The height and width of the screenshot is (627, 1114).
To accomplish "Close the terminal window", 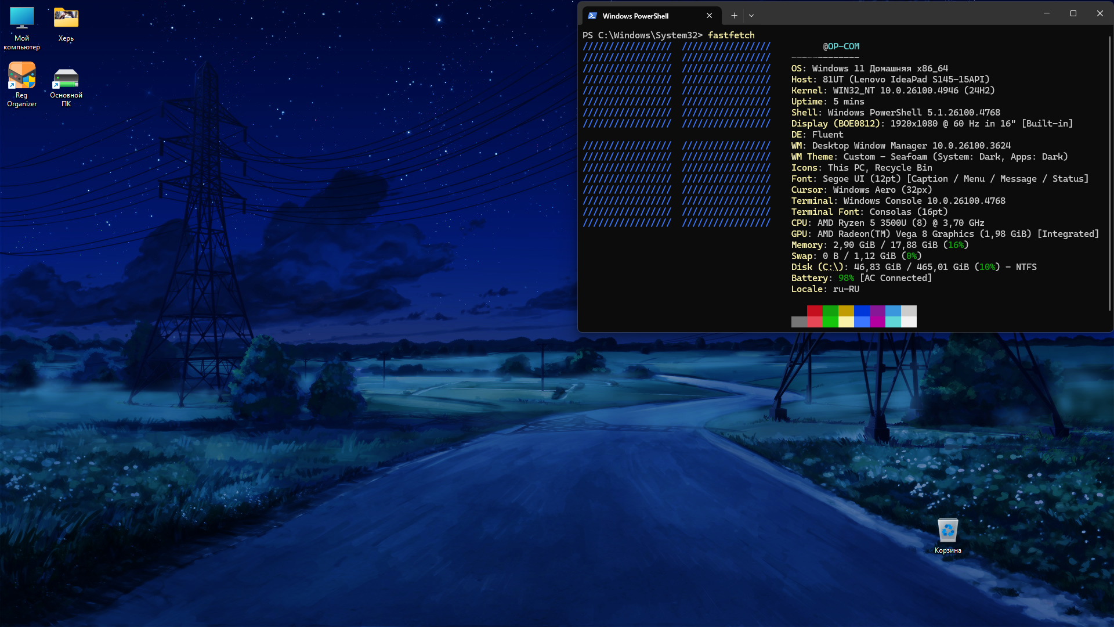I will click(1099, 13).
